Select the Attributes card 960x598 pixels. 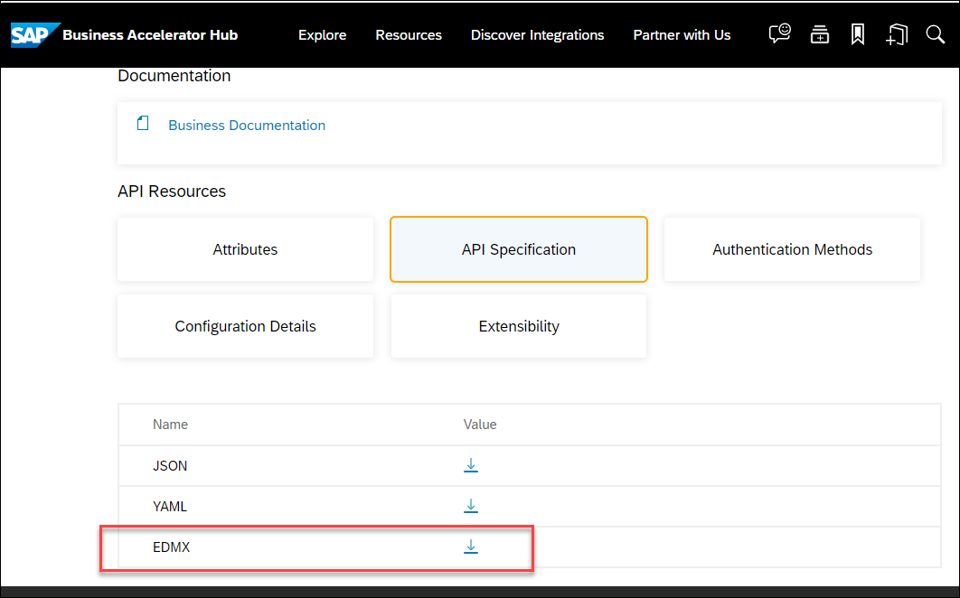pos(246,249)
